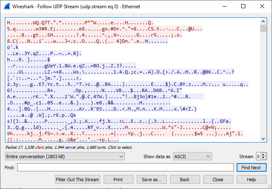
Task: Select the line starting "4...].BG..|...H"
Action: (x=101, y=109)
